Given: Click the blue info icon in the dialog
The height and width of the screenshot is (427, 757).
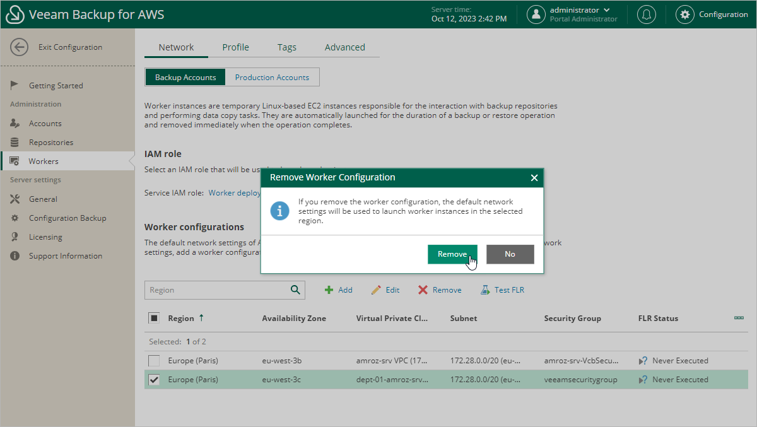Looking at the screenshot, I should click(x=280, y=211).
